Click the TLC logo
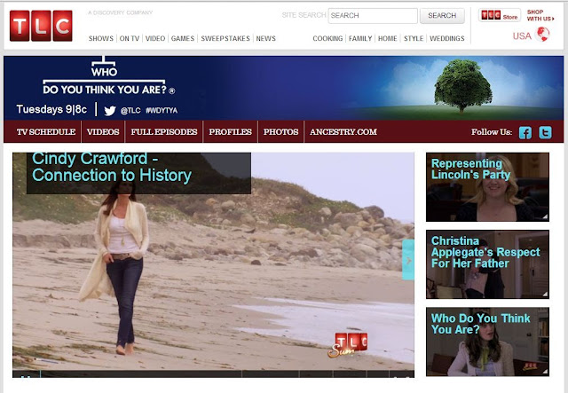 click(41, 26)
